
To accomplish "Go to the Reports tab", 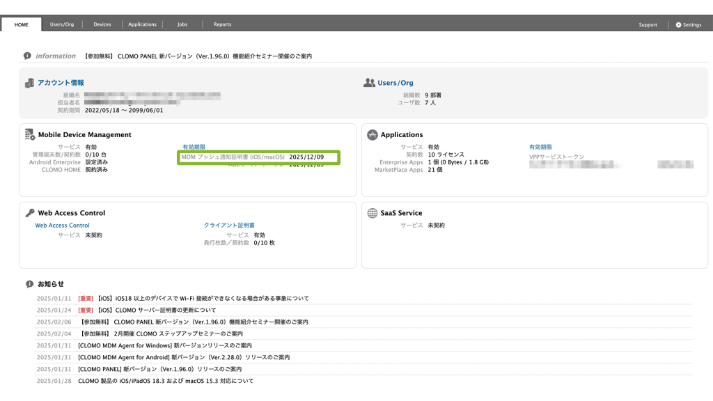I will click(x=222, y=24).
